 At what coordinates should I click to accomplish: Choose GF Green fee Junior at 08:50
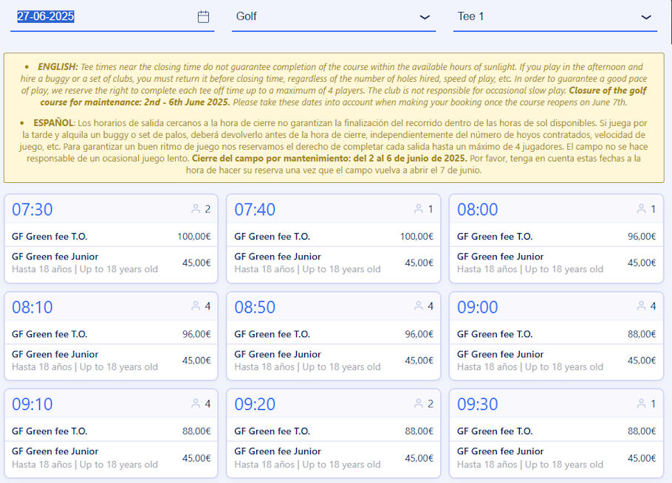[278, 354]
